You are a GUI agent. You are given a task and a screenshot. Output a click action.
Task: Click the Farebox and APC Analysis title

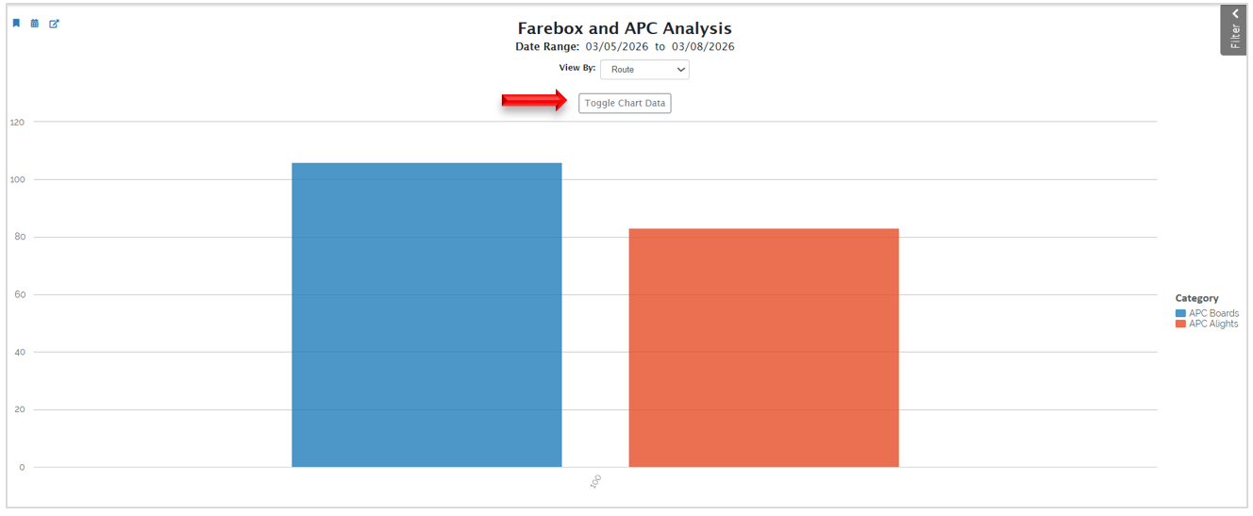(x=625, y=28)
